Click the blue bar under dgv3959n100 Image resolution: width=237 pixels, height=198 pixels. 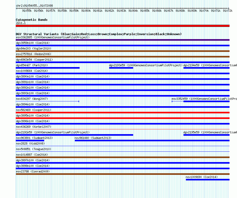[x=122, y=46]
